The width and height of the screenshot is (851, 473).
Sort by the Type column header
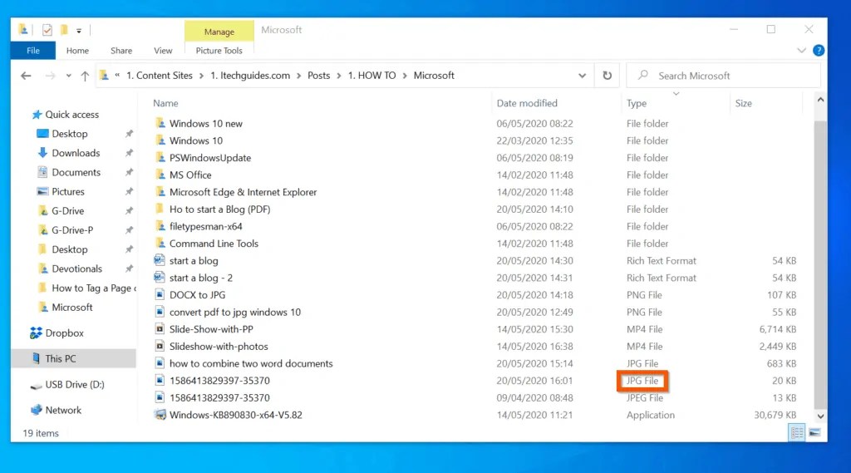[636, 103]
